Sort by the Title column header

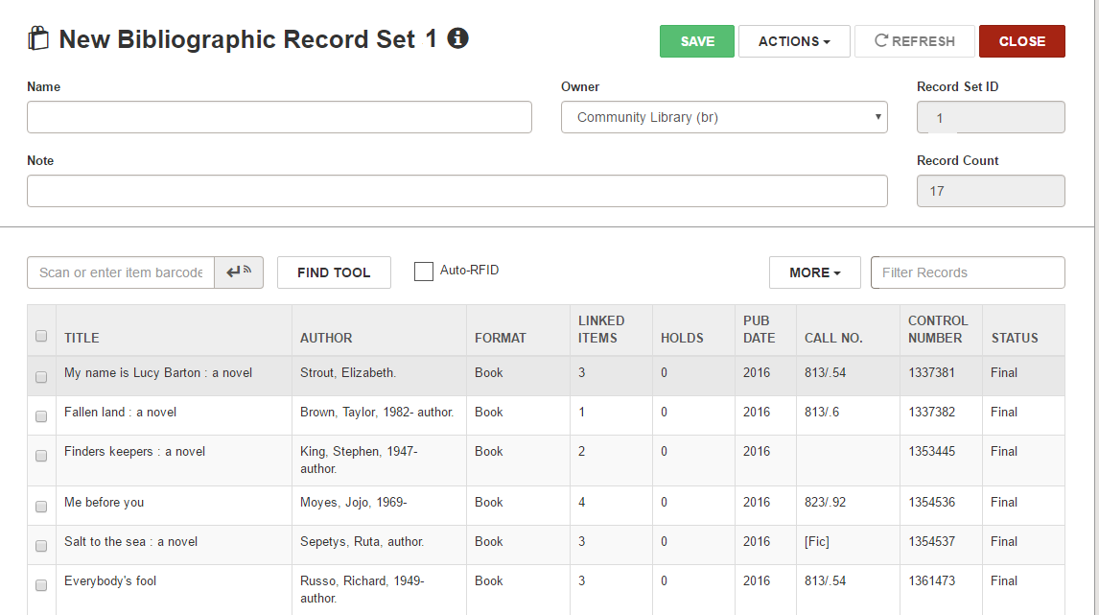point(82,338)
